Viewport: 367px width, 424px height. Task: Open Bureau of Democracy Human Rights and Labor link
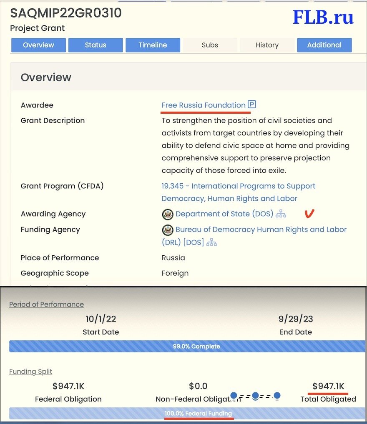click(x=254, y=235)
